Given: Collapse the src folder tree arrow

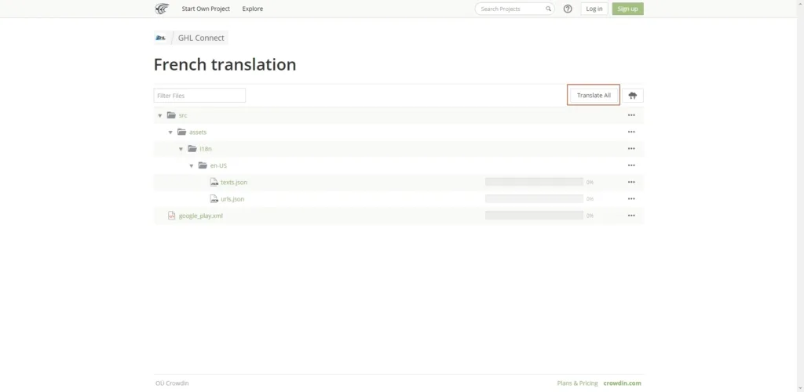Looking at the screenshot, I should (160, 116).
